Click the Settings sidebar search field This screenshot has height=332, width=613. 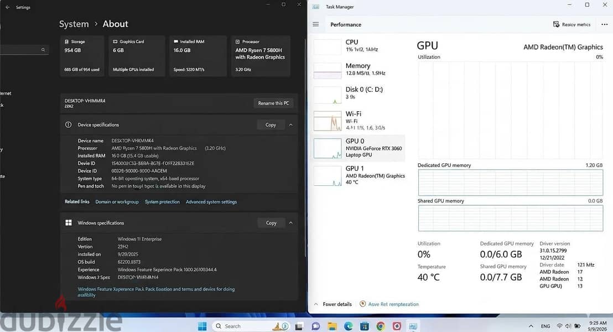(x=23, y=50)
